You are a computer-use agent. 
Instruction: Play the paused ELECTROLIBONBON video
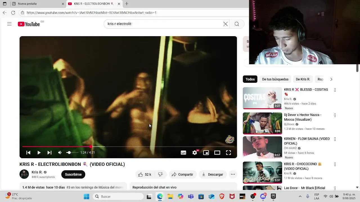(39, 153)
